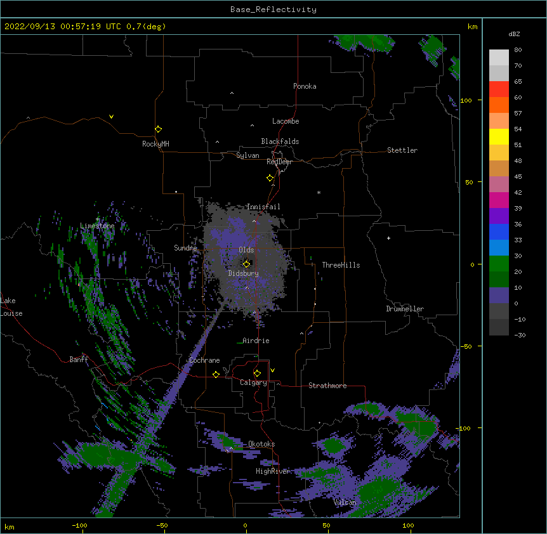Screen dimensions: 547x534
Task: Click the Calgary city label
Action: pos(253,382)
